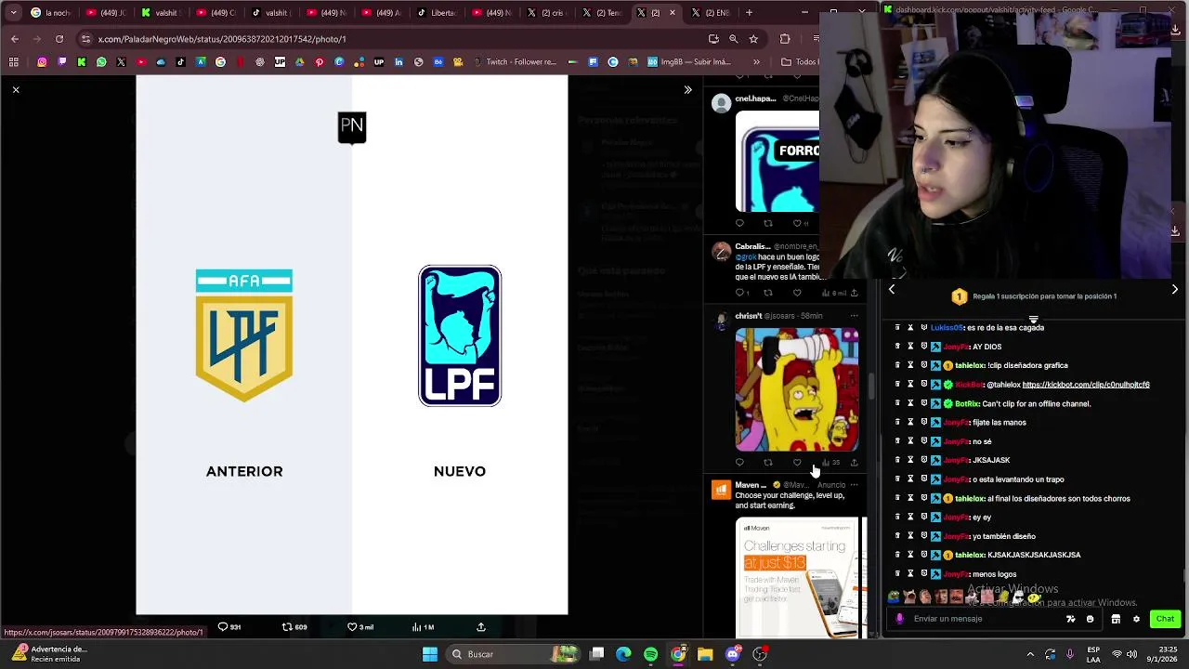Open Spotify from the taskbar
This screenshot has width=1189, height=669.
(650, 654)
